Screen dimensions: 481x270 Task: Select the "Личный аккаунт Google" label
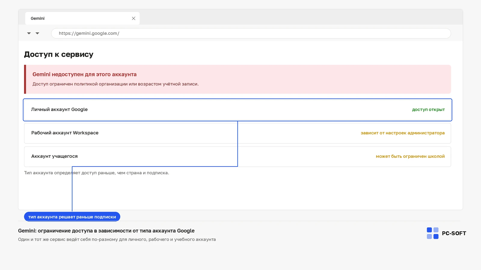60,109
